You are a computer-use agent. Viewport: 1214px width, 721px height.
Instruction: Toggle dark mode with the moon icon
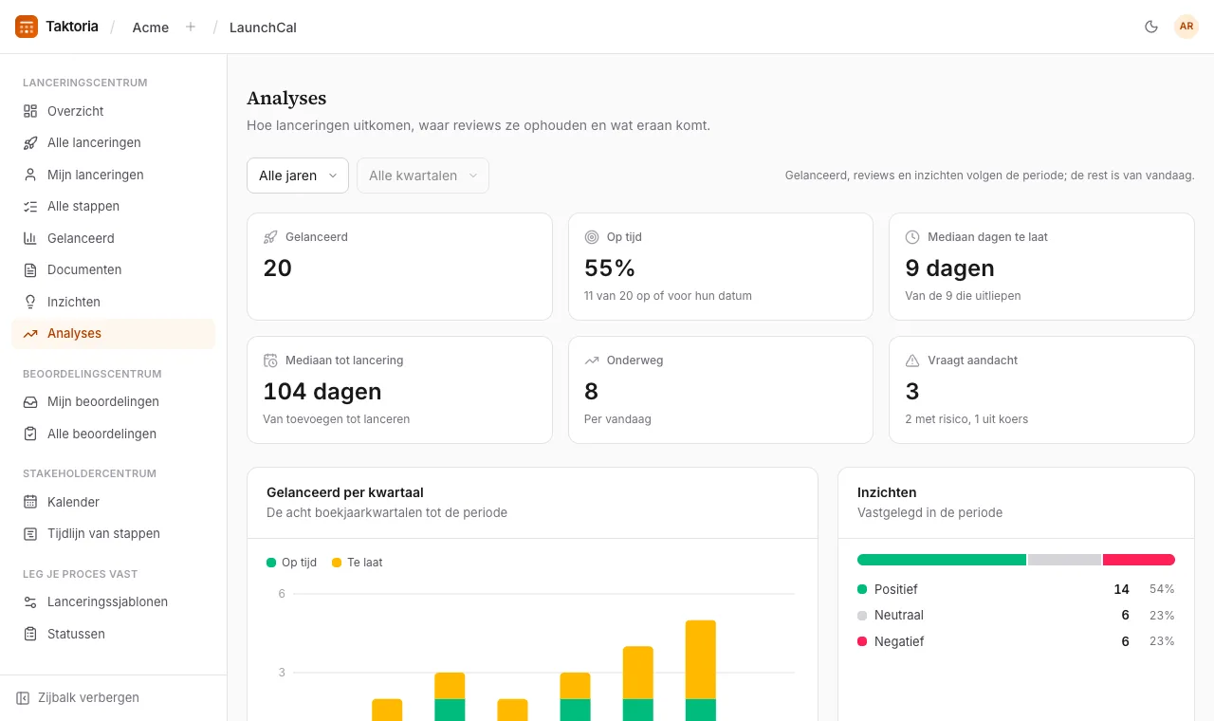1151,27
